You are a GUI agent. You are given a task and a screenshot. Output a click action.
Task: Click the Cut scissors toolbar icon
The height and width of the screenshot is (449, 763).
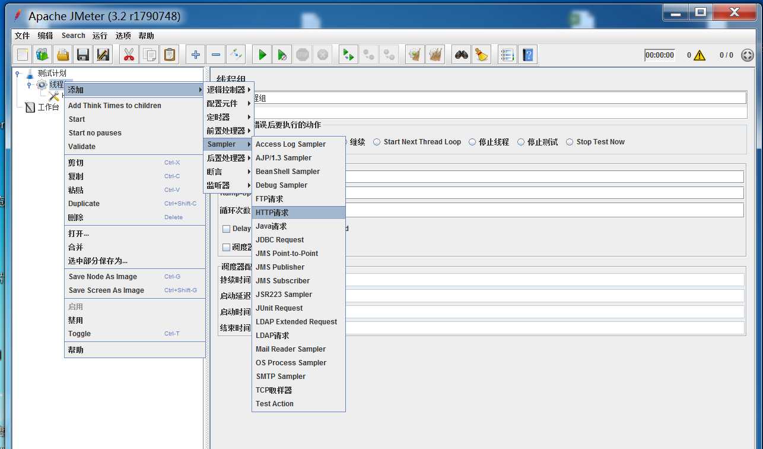pyautogui.click(x=129, y=55)
